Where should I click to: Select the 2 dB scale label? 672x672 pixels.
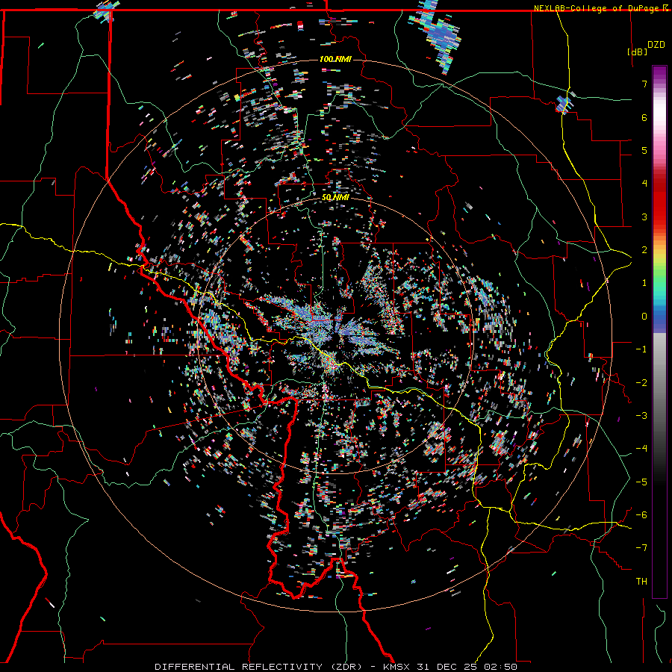[644, 250]
